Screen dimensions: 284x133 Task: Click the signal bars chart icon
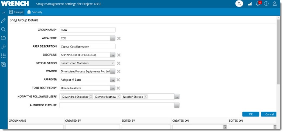(250, 4)
